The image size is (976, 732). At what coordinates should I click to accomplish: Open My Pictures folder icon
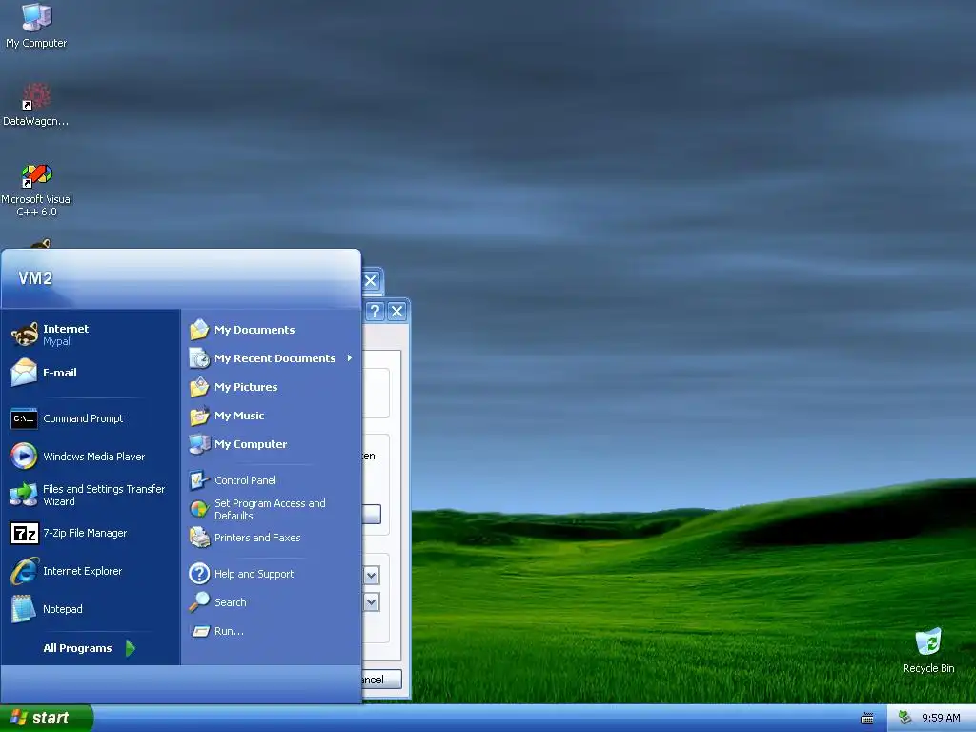(199, 387)
